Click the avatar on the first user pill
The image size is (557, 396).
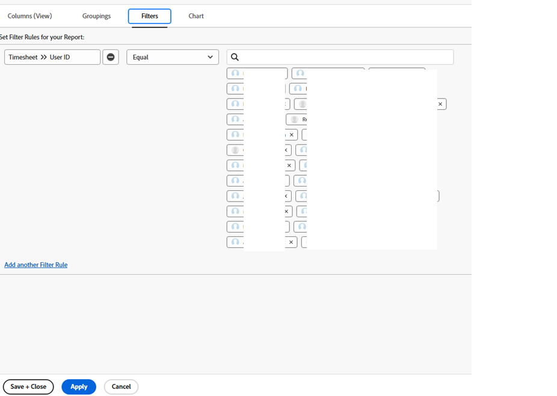(x=235, y=73)
